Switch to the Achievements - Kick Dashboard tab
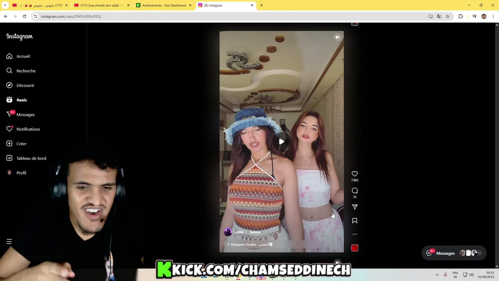 point(164,5)
